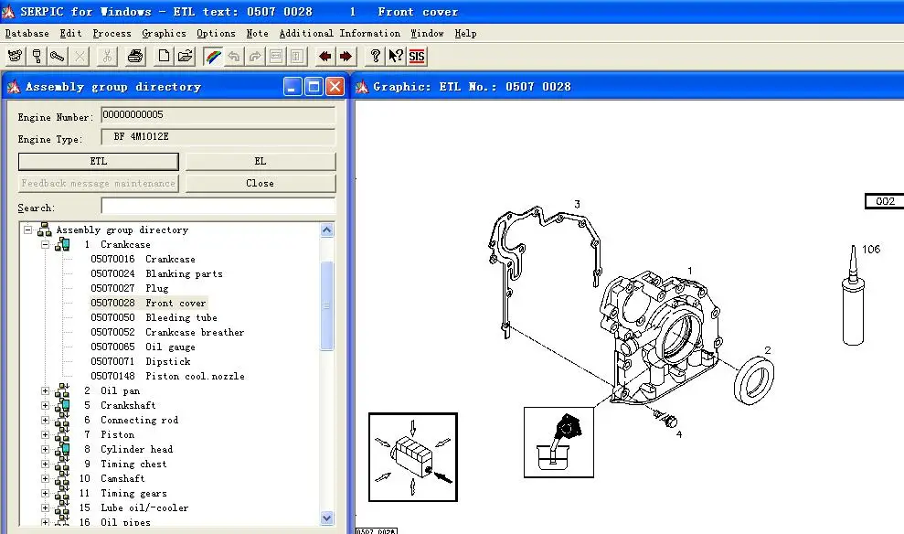Click the tree vertical scrollbar thumb

pyautogui.click(x=327, y=305)
